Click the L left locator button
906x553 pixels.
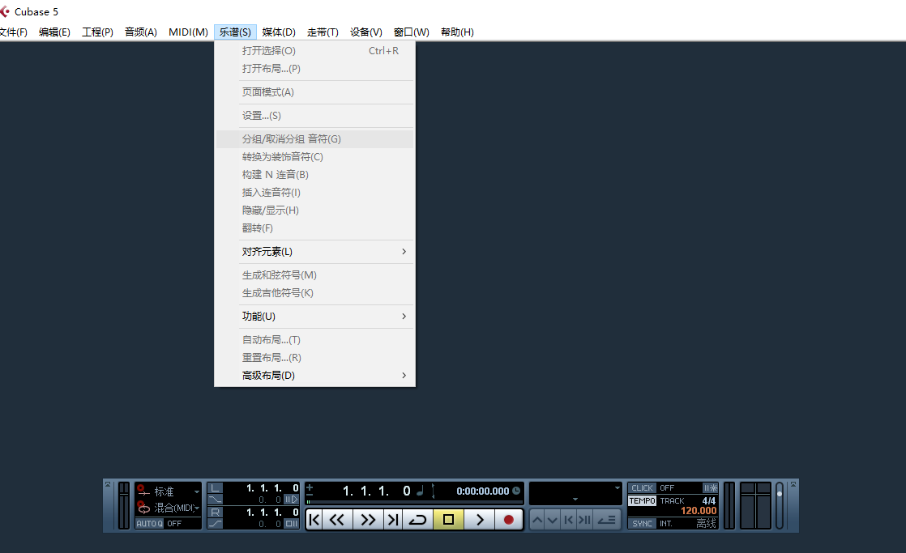pyautogui.click(x=215, y=487)
